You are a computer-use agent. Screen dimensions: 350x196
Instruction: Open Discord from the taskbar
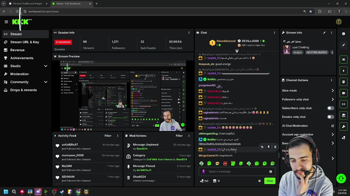(x=38, y=192)
